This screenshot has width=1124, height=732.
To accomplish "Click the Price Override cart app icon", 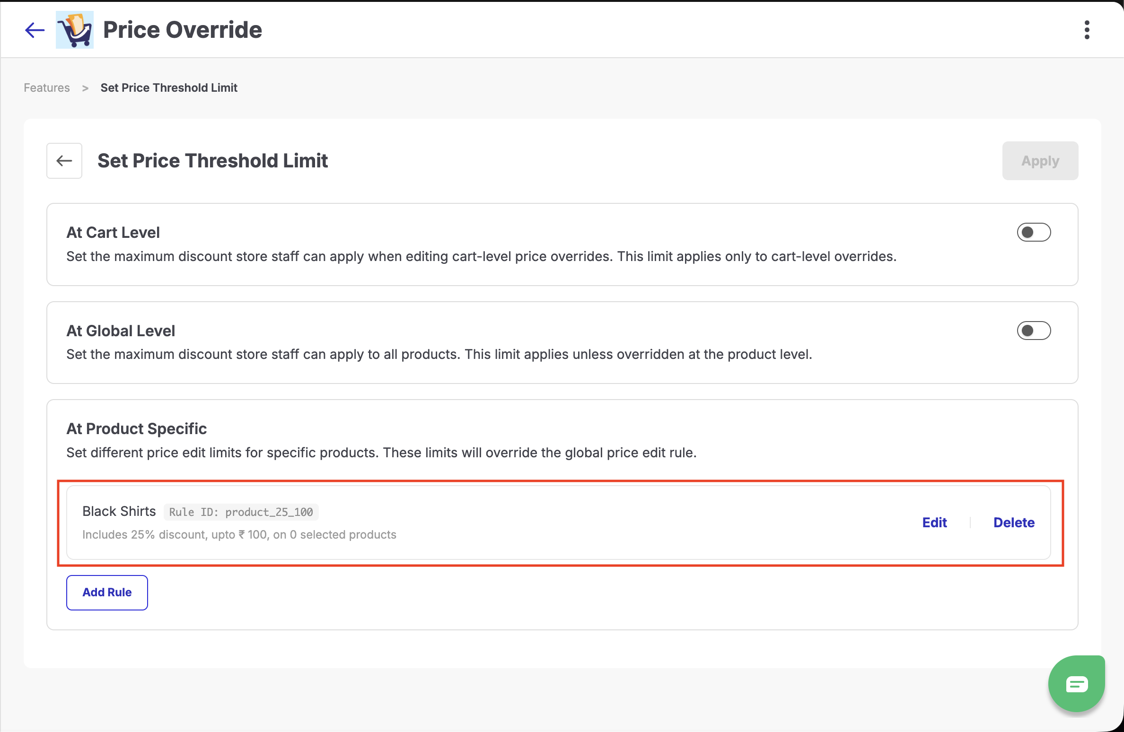I will point(75,30).
